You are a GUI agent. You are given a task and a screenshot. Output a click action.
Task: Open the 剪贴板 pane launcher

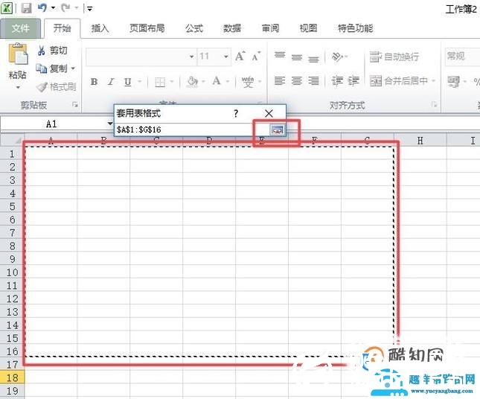click(75, 105)
